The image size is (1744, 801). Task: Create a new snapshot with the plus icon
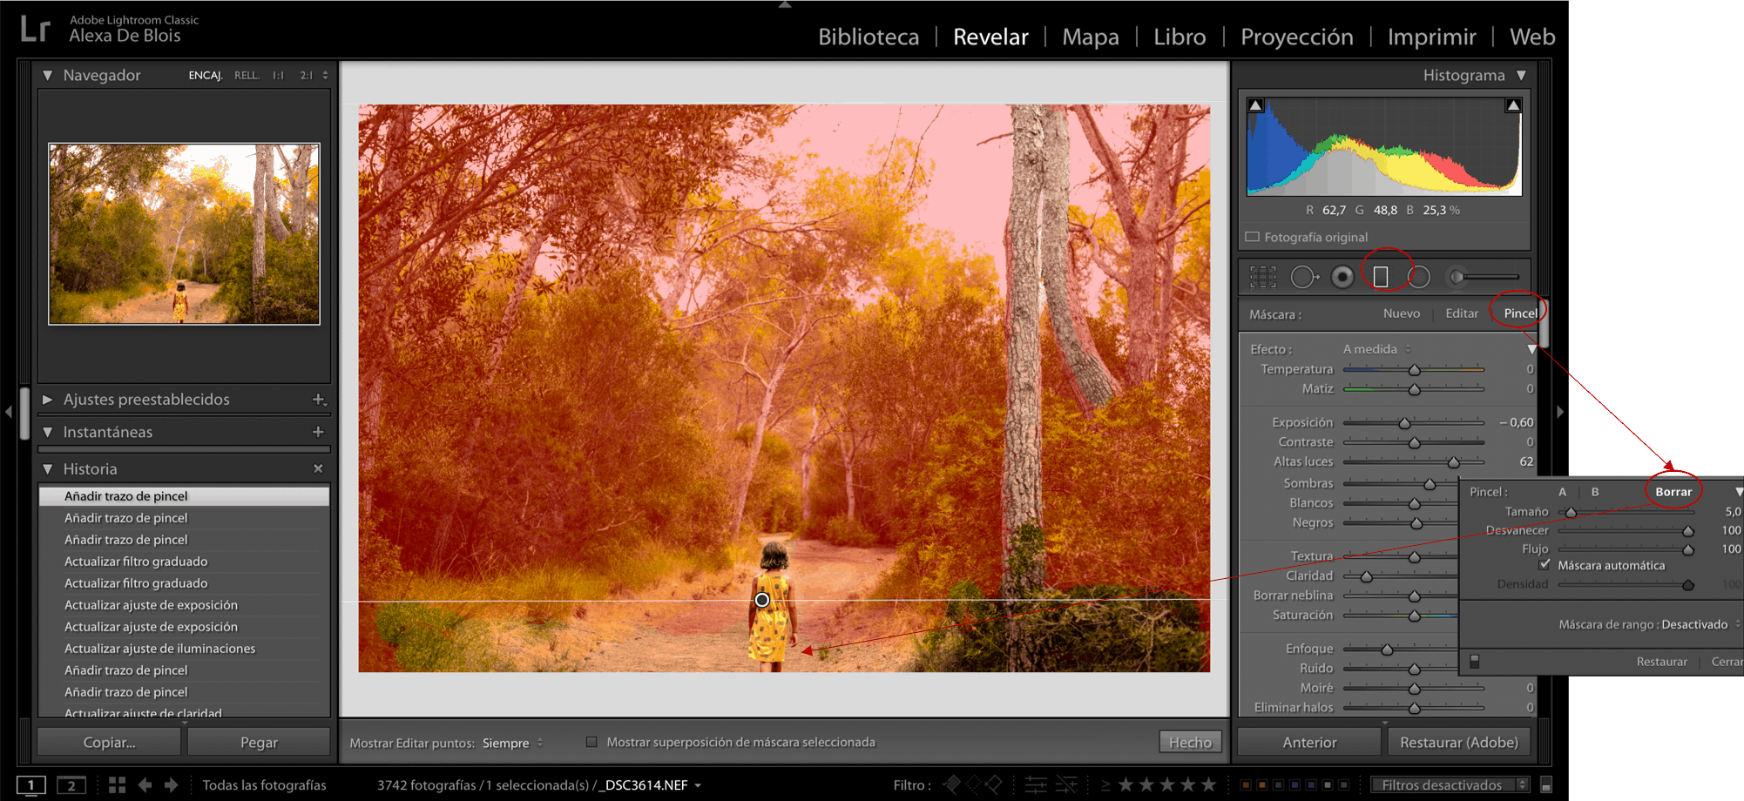coord(318,432)
